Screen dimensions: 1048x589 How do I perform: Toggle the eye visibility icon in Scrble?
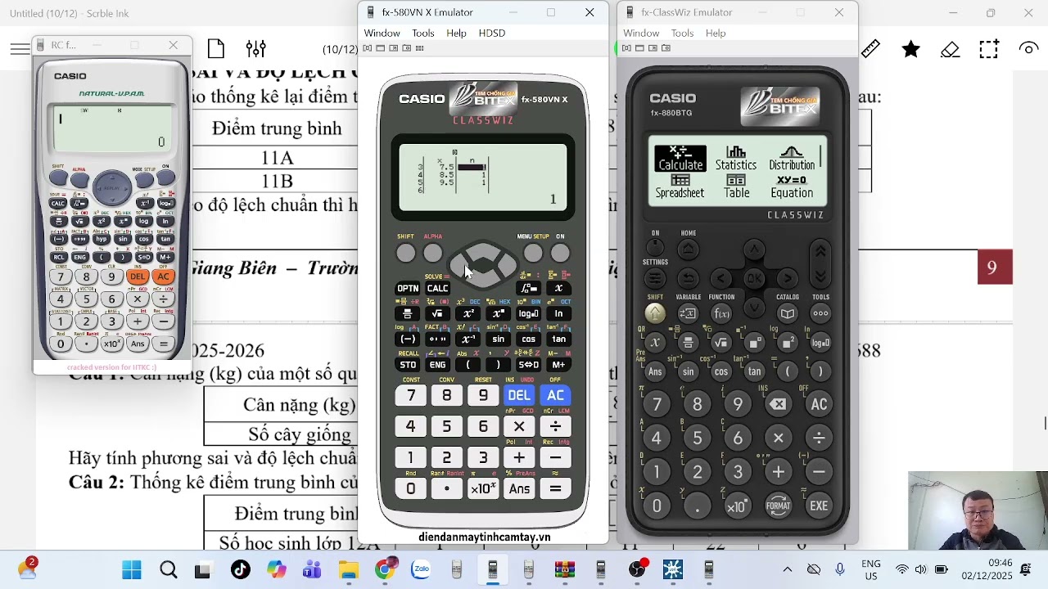point(1028,49)
